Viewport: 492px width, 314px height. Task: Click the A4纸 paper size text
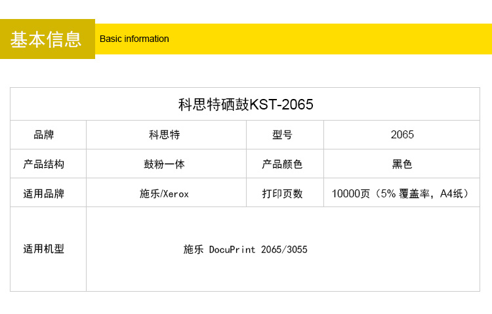454,193
